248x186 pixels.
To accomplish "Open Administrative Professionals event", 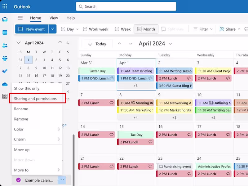I will pos(213,166).
